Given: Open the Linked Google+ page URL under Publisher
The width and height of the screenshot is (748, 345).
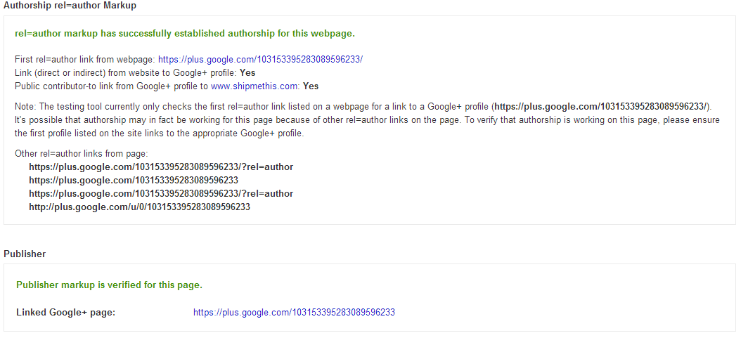Looking at the screenshot, I should point(294,312).
